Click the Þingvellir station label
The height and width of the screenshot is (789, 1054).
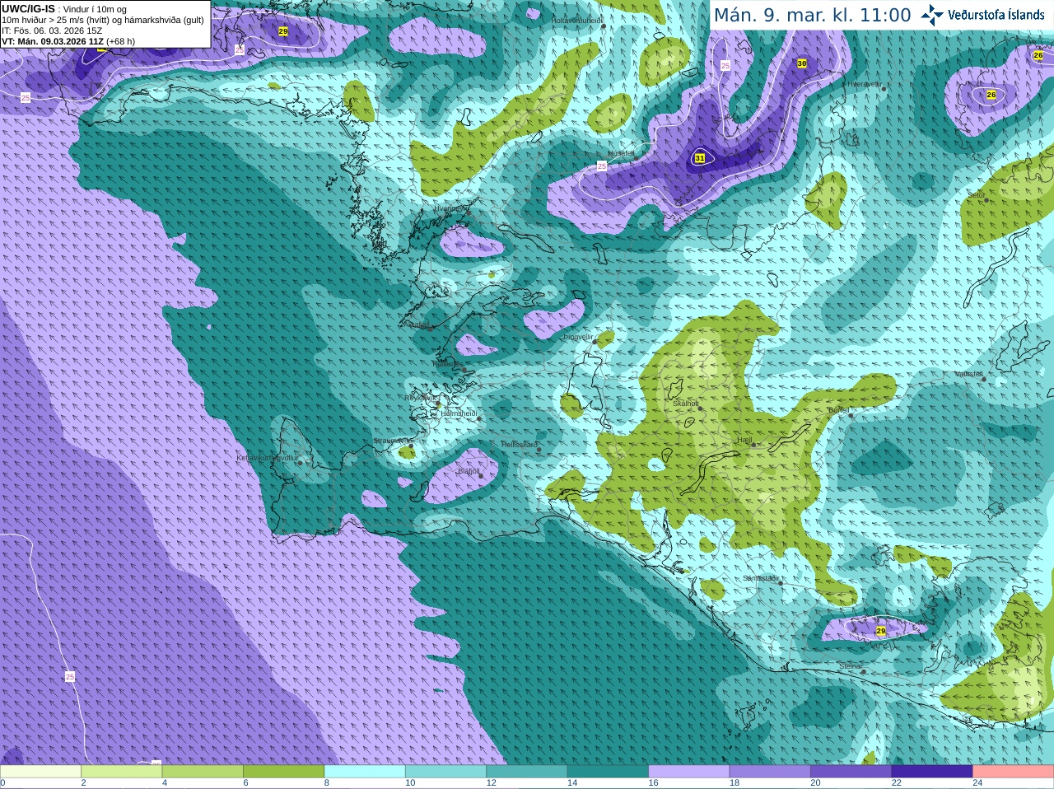pos(578,337)
